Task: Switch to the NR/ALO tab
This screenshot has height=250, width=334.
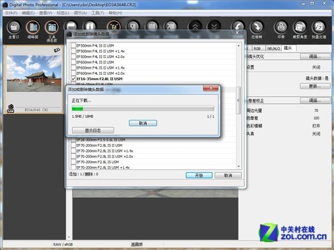Action: click(x=274, y=49)
